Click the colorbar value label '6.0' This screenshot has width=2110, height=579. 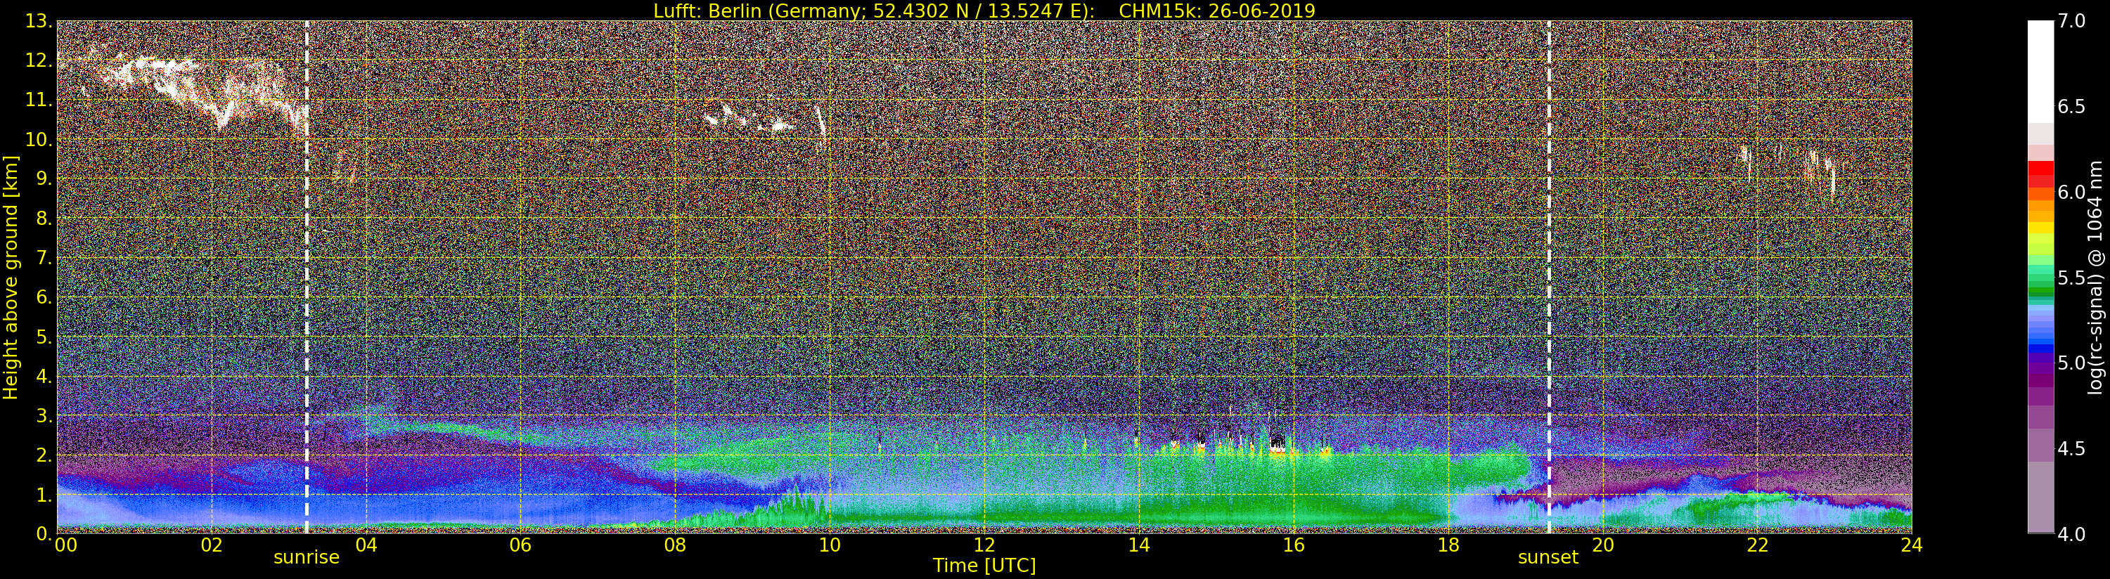pyautogui.click(x=2071, y=192)
